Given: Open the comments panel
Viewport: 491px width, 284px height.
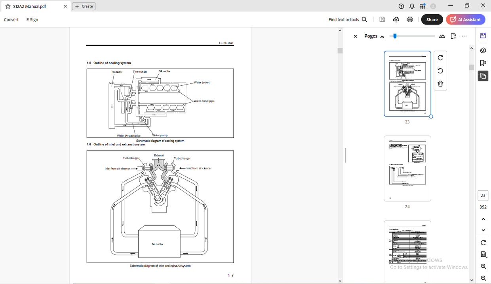Looking at the screenshot, I should click(x=483, y=50).
